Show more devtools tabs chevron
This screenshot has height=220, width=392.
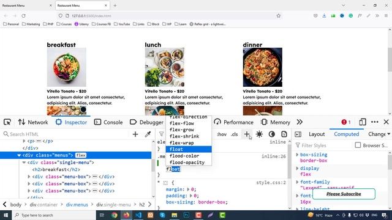300,122
